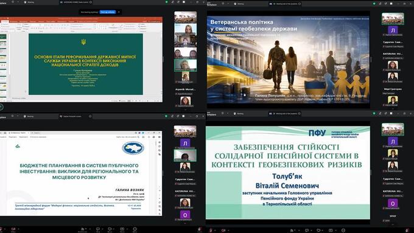
Task: Open the chat icon below the budget planning slide
Action: 97,229
